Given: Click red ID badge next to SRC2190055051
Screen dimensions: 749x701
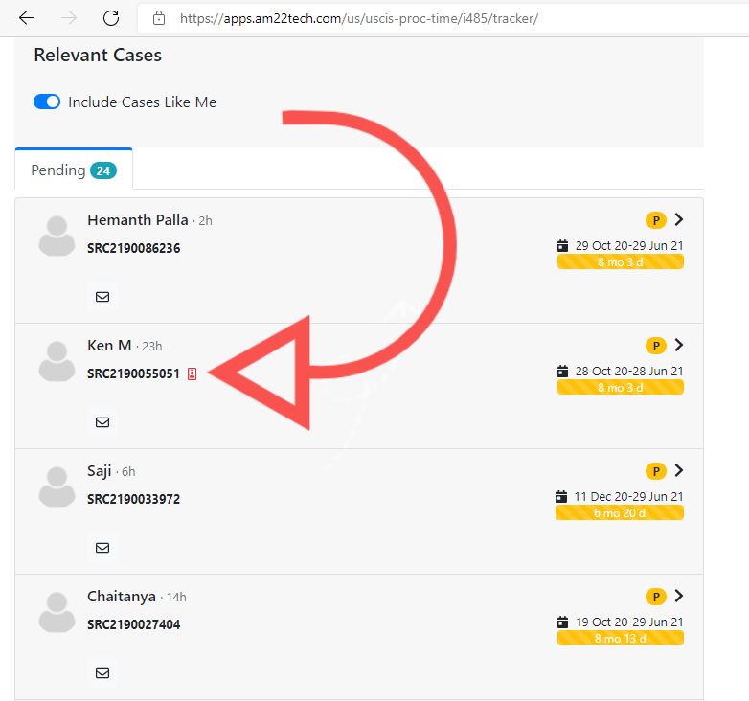Looking at the screenshot, I should [192, 373].
